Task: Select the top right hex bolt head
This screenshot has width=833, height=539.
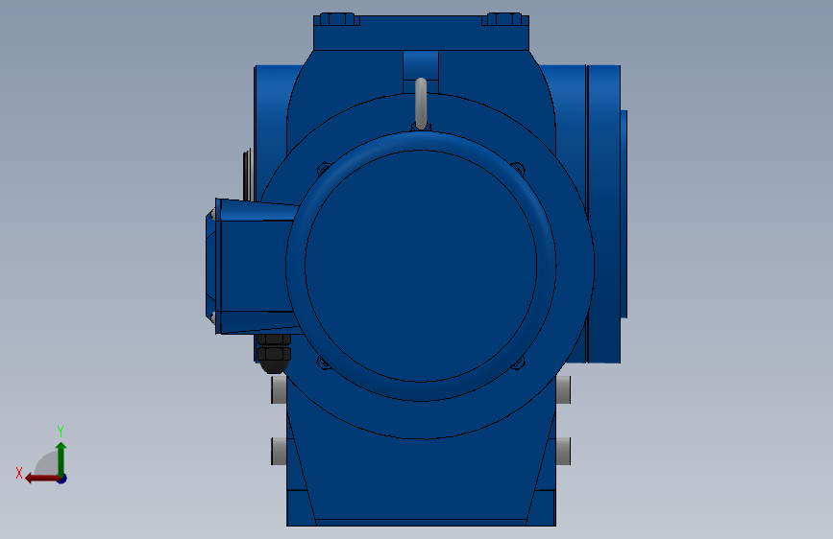Action: [504, 19]
